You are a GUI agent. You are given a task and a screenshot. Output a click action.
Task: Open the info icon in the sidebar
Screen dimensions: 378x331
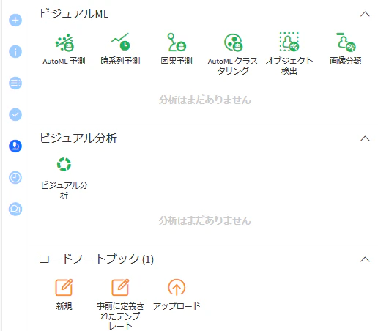pyautogui.click(x=15, y=52)
